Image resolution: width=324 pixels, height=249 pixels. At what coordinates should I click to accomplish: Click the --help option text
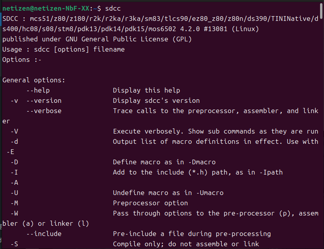pos(38,90)
